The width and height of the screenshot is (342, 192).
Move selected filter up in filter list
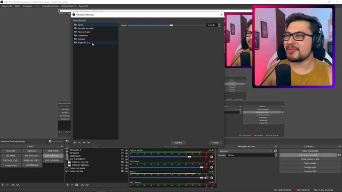(x=84, y=142)
